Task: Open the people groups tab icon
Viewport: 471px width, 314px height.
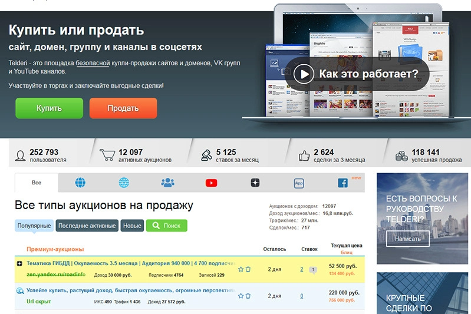Action: [167, 183]
